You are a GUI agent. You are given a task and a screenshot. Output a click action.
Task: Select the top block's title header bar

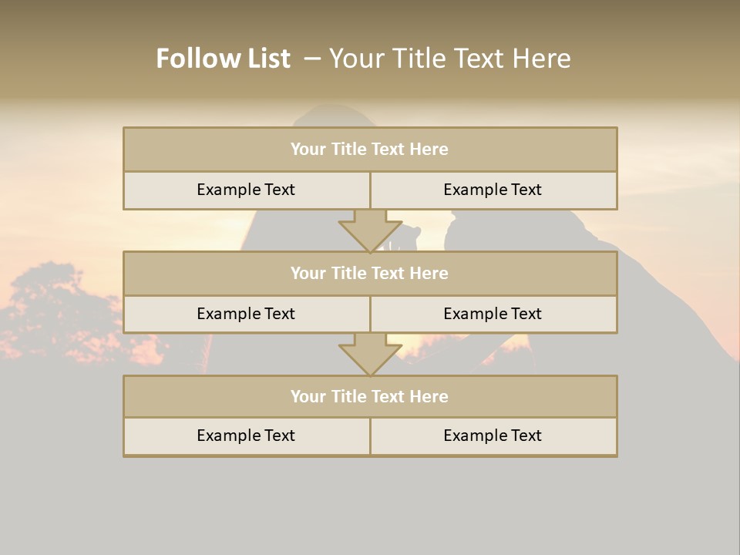tap(370, 150)
